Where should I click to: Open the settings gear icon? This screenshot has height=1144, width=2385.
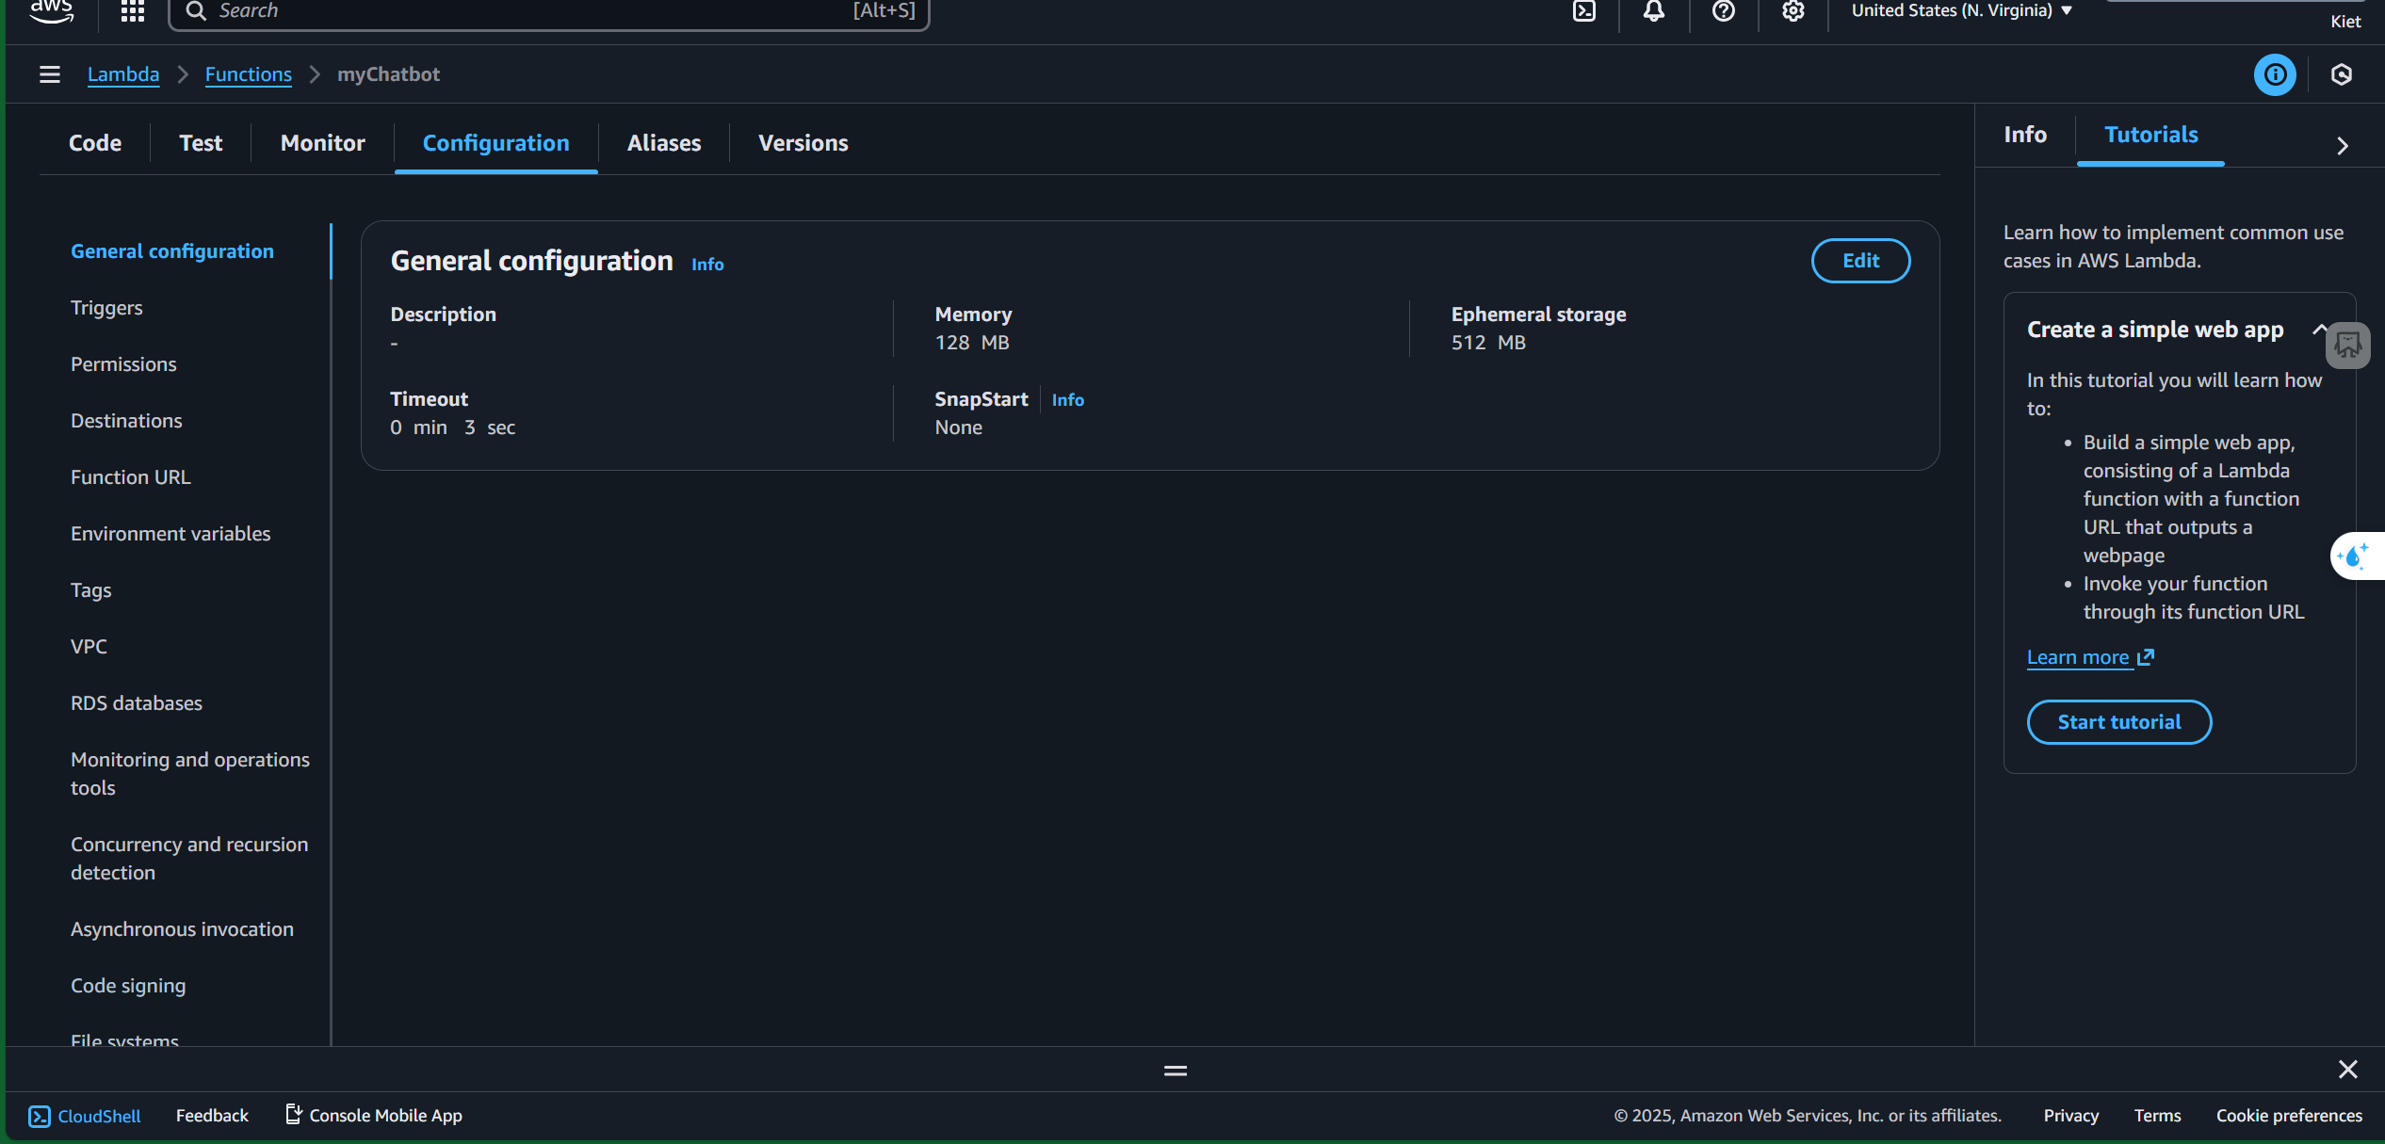tap(1793, 11)
